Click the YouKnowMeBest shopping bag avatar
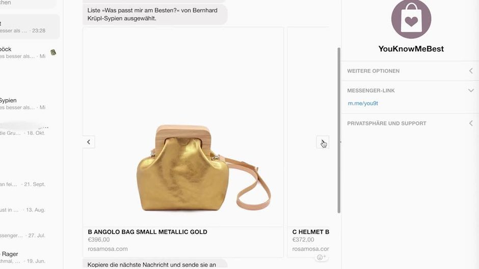The height and width of the screenshot is (269, 479). tap(411, 19)
